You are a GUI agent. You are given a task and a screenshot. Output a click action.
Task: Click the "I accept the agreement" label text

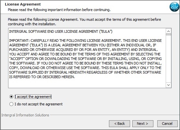tap(33, 97)
